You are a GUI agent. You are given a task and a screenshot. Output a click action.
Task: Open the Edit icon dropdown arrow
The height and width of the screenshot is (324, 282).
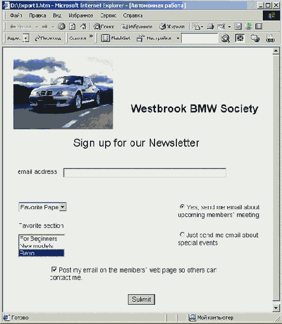click(229, 27)
